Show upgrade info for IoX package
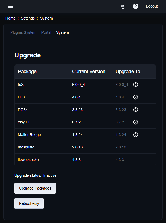This screenshot has width=166, height=223. click(136, 85)
